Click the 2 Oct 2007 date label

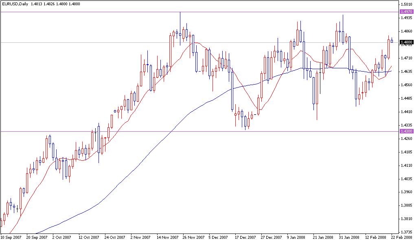click(x=62, y=238)
